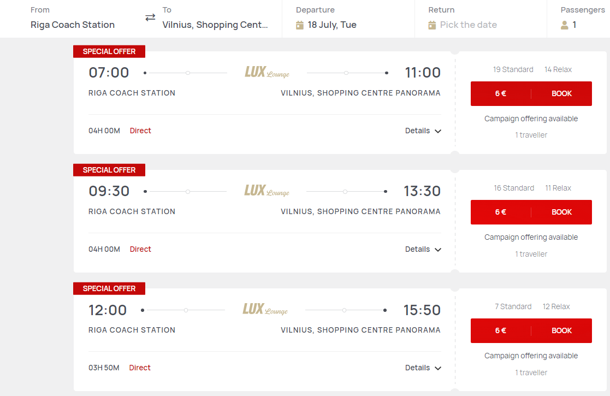Open Return 'Pick the date' selector
Screen dimensions: 610x396
tap(469, 25)
